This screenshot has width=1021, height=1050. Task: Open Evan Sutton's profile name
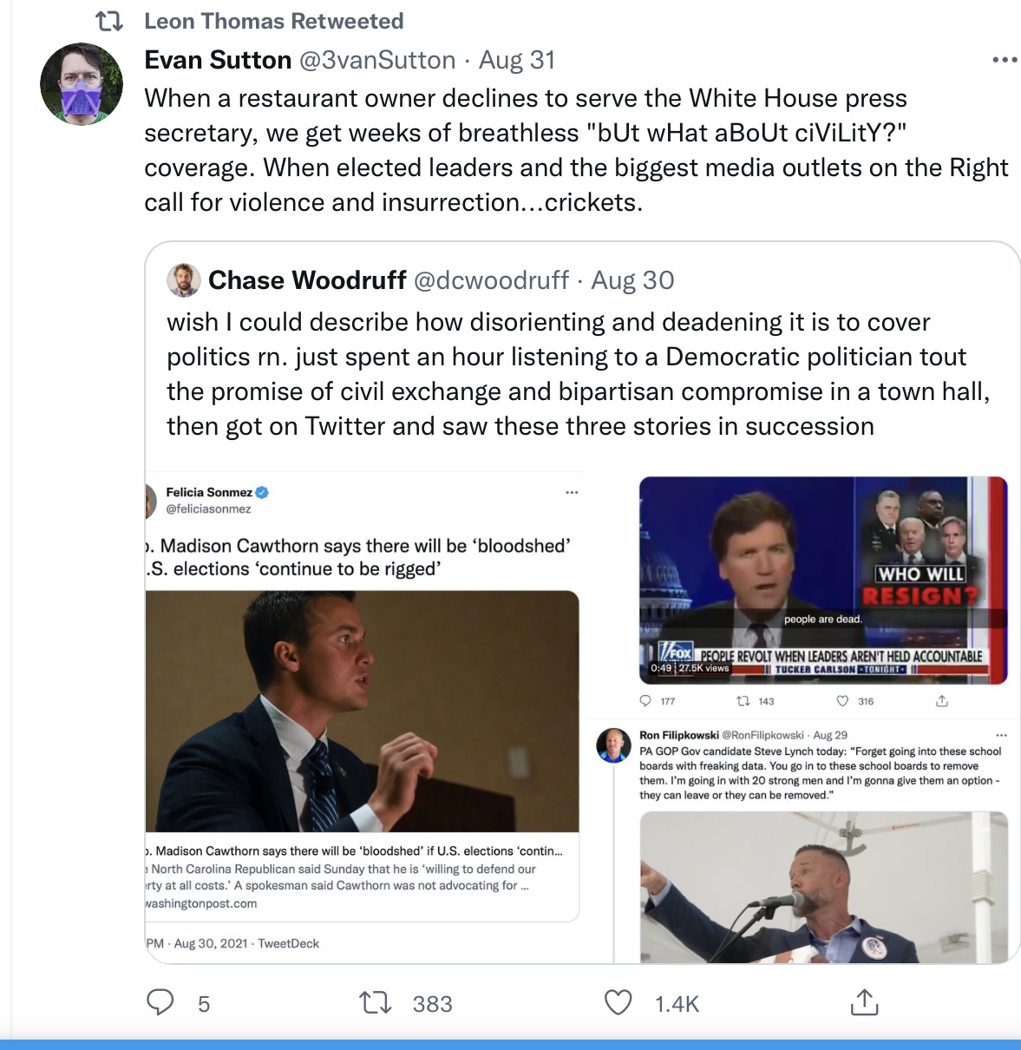pos(218,60)
